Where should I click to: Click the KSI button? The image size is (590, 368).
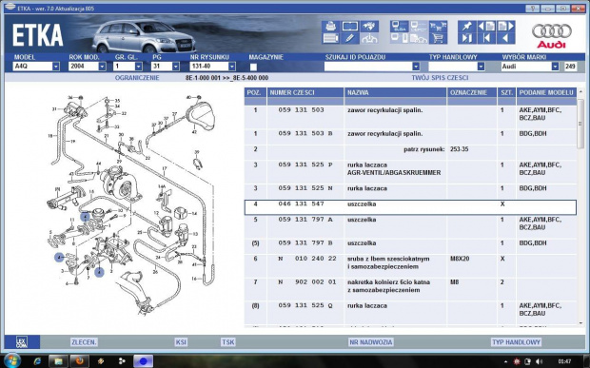point(181,342)
